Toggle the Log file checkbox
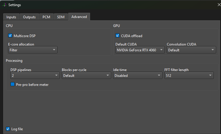 (8, 129)
